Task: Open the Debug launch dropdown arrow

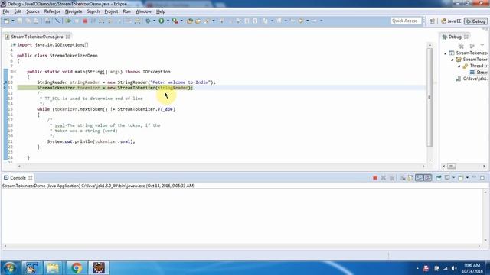Action: point(154,21)
